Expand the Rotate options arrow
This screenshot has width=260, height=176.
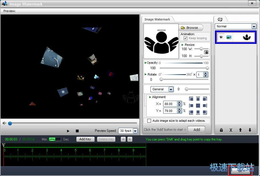click(145, 74)
